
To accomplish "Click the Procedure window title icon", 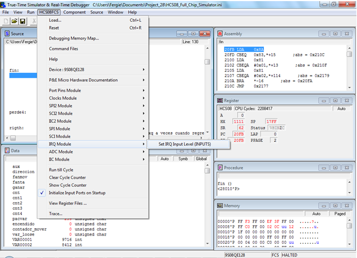I will [221, 168].
